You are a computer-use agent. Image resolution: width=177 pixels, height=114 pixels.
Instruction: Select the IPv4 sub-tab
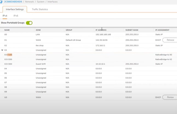5,16
